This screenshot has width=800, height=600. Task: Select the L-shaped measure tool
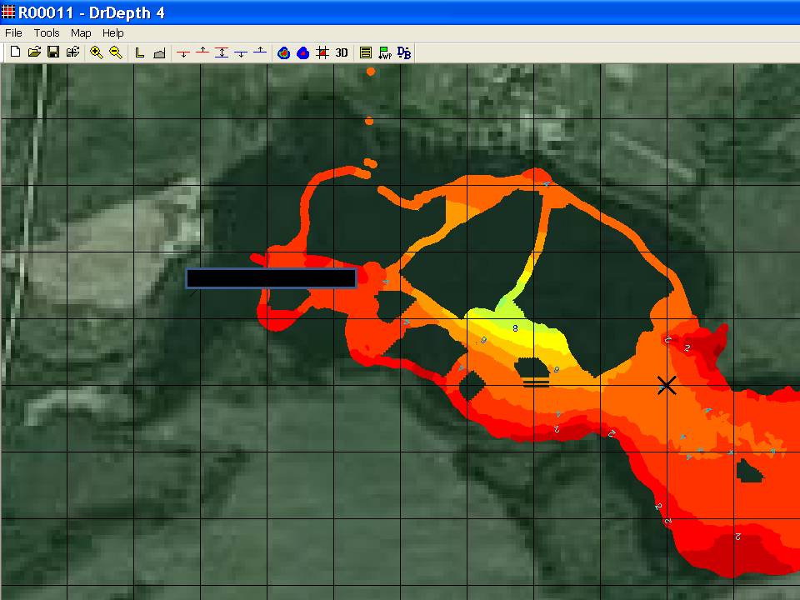pyautogui.click(x=140, y=52)
